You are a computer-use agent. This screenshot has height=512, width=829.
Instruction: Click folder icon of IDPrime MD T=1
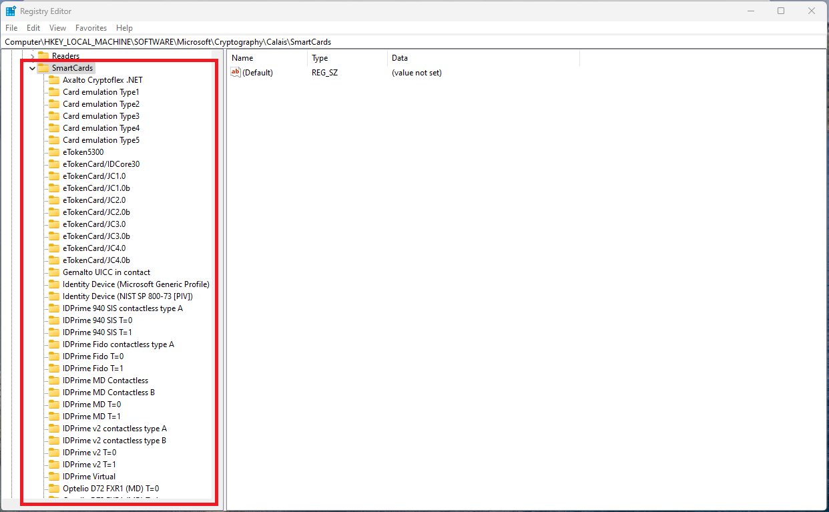(54, 417)
